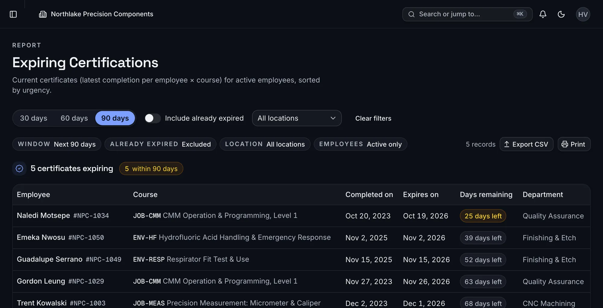Viewport: 603px width, 308px height.
Task: Click the 39 days left badge
Action: pyautogui.click(x=483, y=238)
